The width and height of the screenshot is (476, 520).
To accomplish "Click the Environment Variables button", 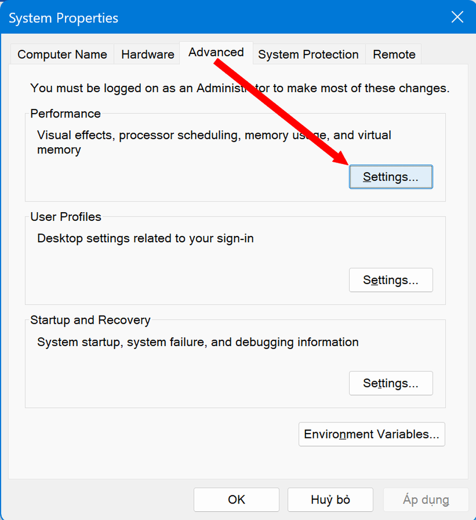I will click(x=372, y=434).
